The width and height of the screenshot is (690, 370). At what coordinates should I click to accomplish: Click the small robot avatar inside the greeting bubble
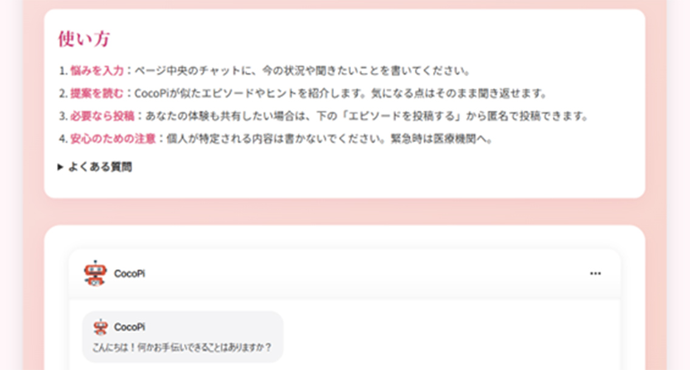(101, 327)
